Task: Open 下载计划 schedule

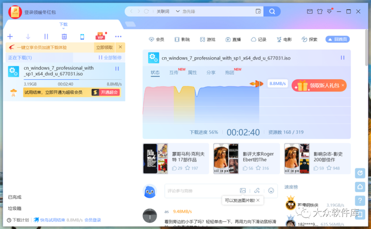Action: [x=18, y=220]
